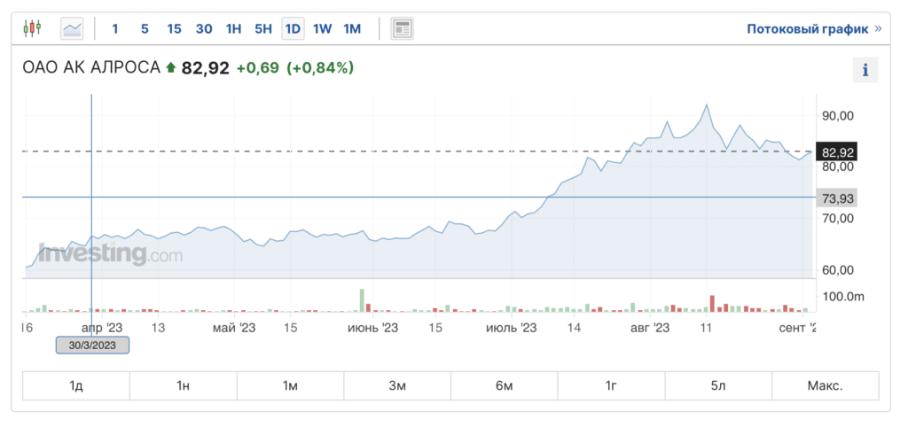Click the (+0,84%) percent change

click(x=320, y=67)
